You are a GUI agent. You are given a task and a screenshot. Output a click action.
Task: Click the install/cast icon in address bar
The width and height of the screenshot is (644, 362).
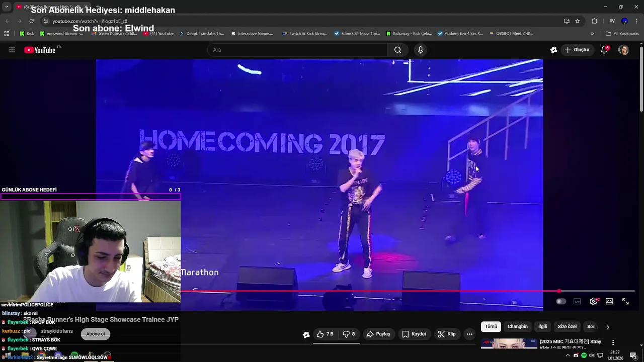coord(567,21)
